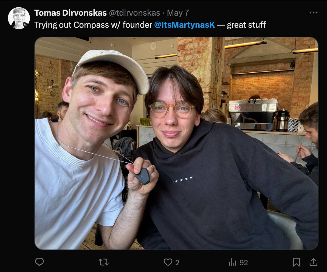The height and width of the screenshot is (272, 327).
Task: Open the attached cafe photo
Action: click(x=176, y=143)
